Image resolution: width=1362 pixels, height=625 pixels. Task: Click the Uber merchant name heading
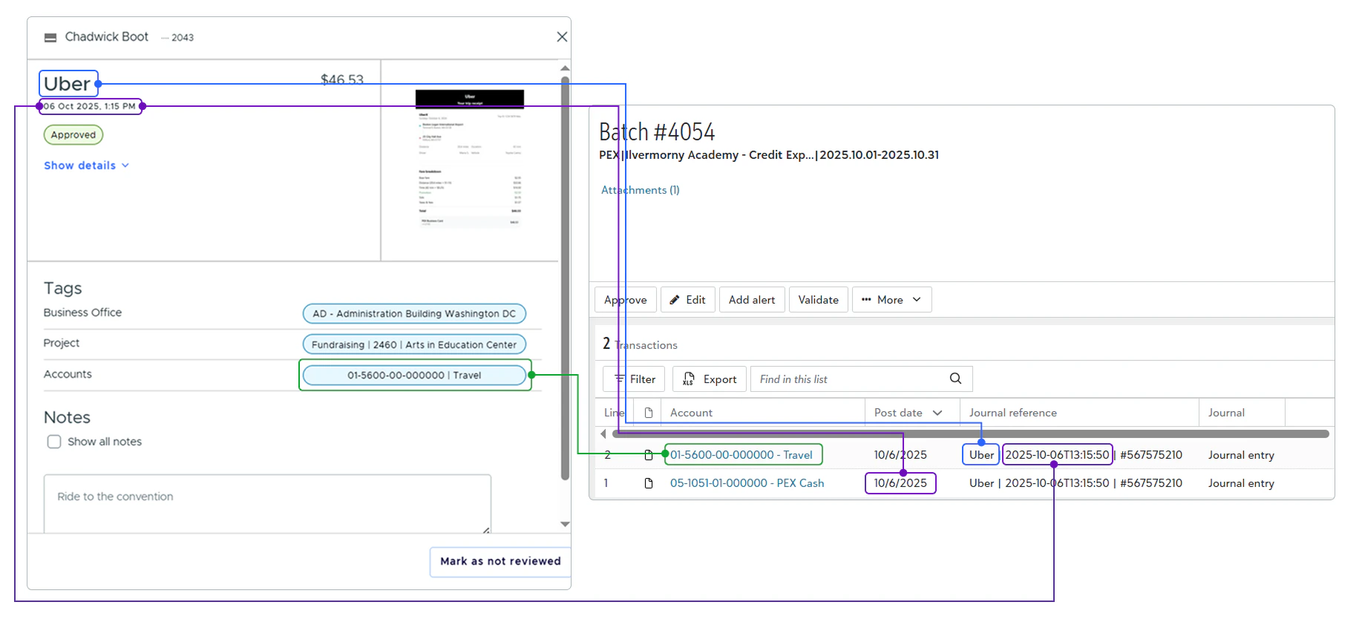point(67,84)
